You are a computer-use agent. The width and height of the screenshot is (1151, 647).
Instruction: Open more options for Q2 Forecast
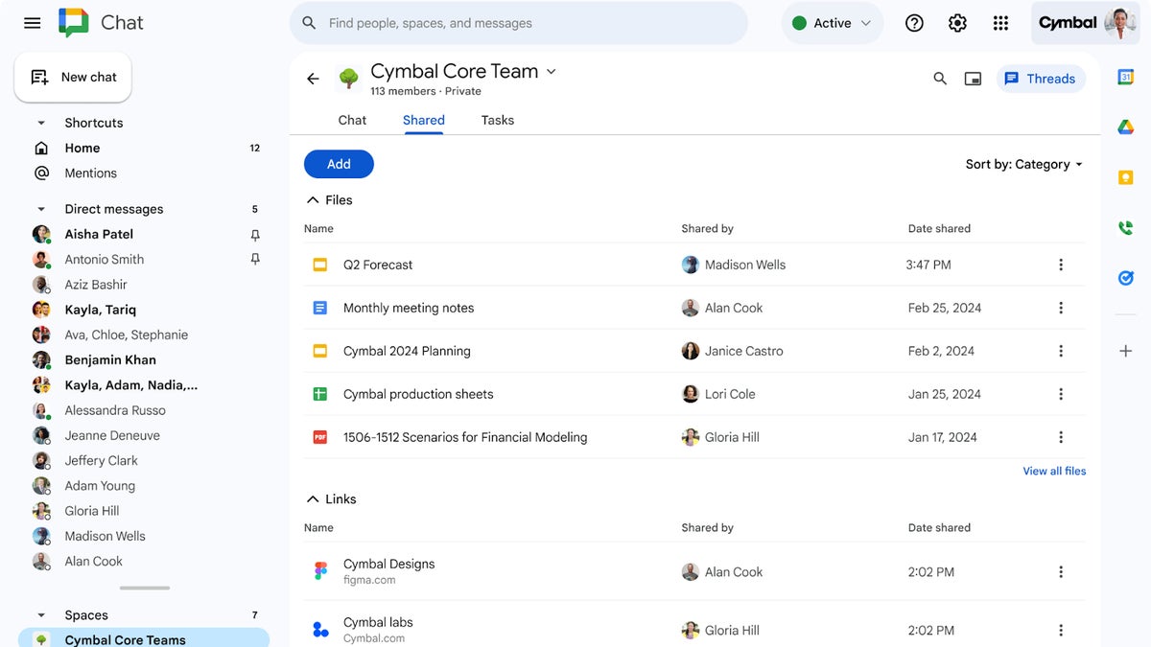pos(1061,265)
